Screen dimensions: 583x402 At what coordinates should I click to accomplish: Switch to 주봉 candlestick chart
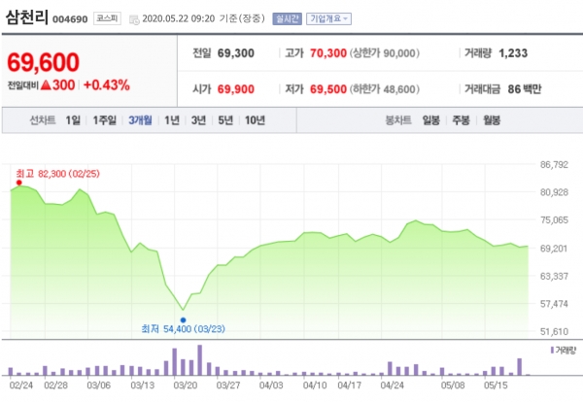[461, 120]
